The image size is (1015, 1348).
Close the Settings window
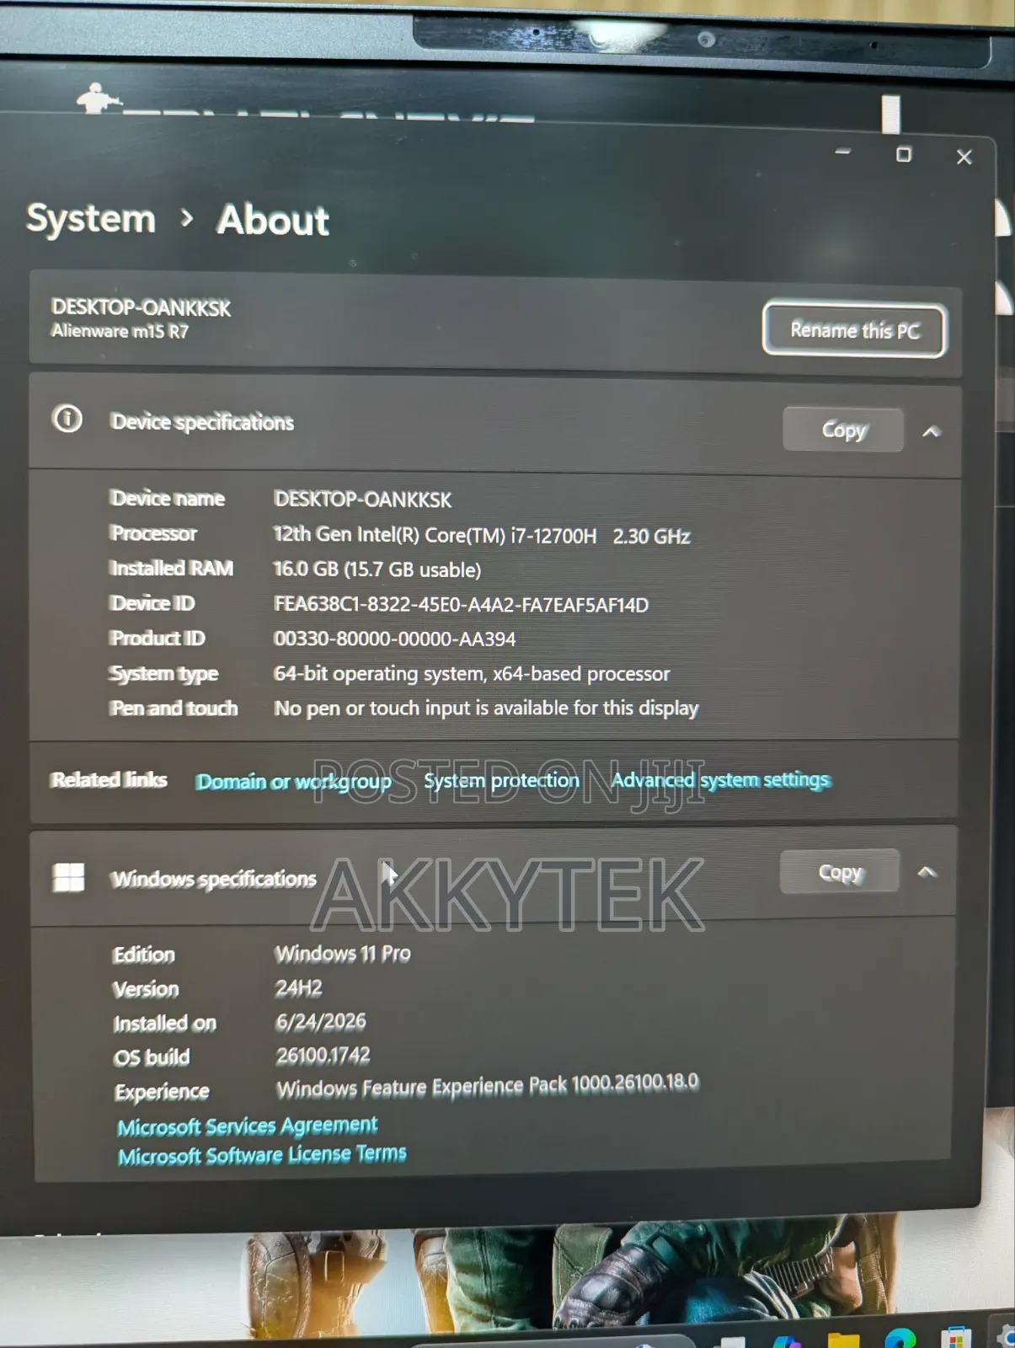964,157
